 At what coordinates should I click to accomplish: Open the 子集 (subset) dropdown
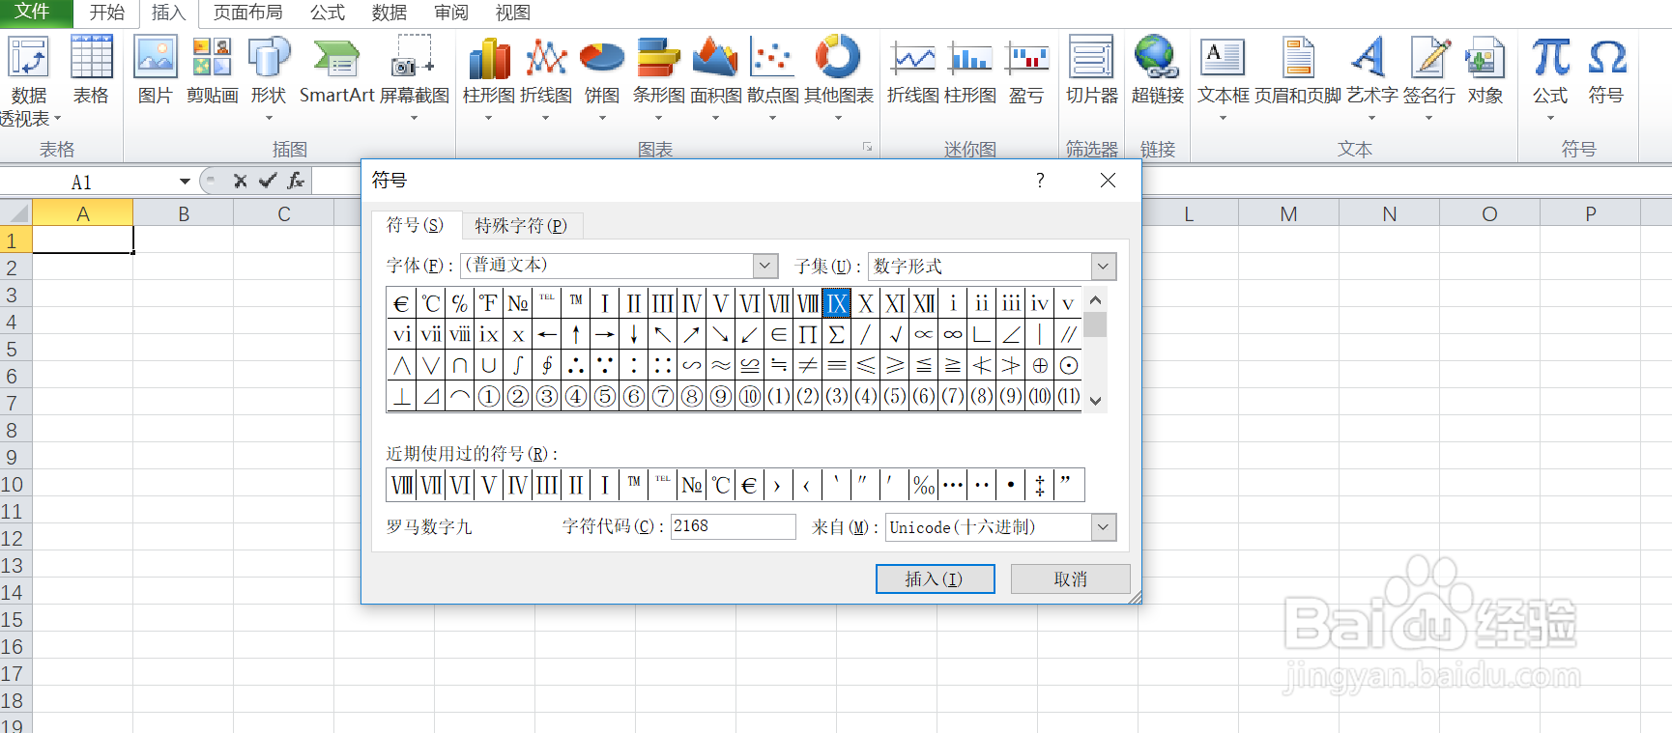pos(1104,266)
